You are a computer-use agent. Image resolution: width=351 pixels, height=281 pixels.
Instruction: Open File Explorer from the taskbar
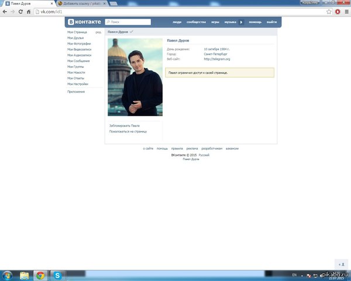click(25, 275)
